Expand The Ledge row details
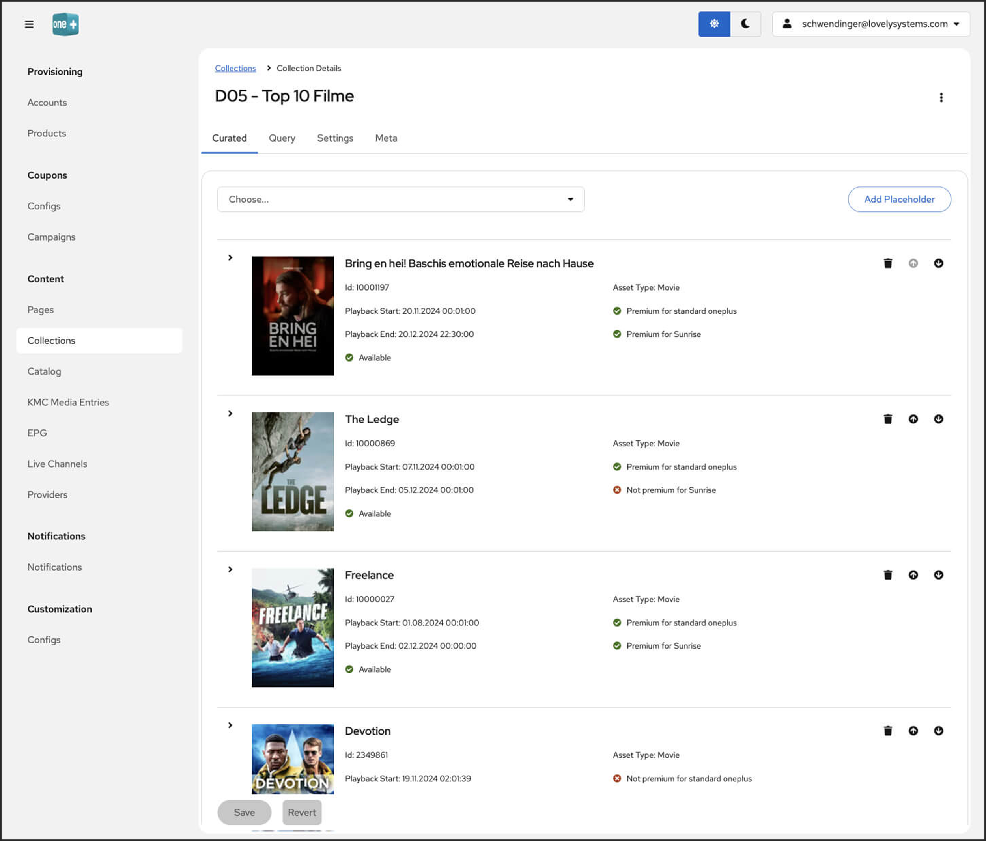The height and width of the screenshot is (841, 986). click(230, 413)
